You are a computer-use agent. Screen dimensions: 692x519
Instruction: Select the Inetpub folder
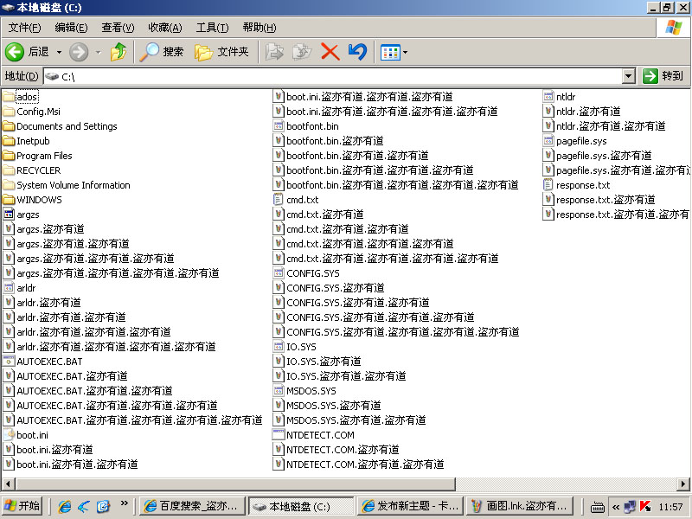[27, 141]
